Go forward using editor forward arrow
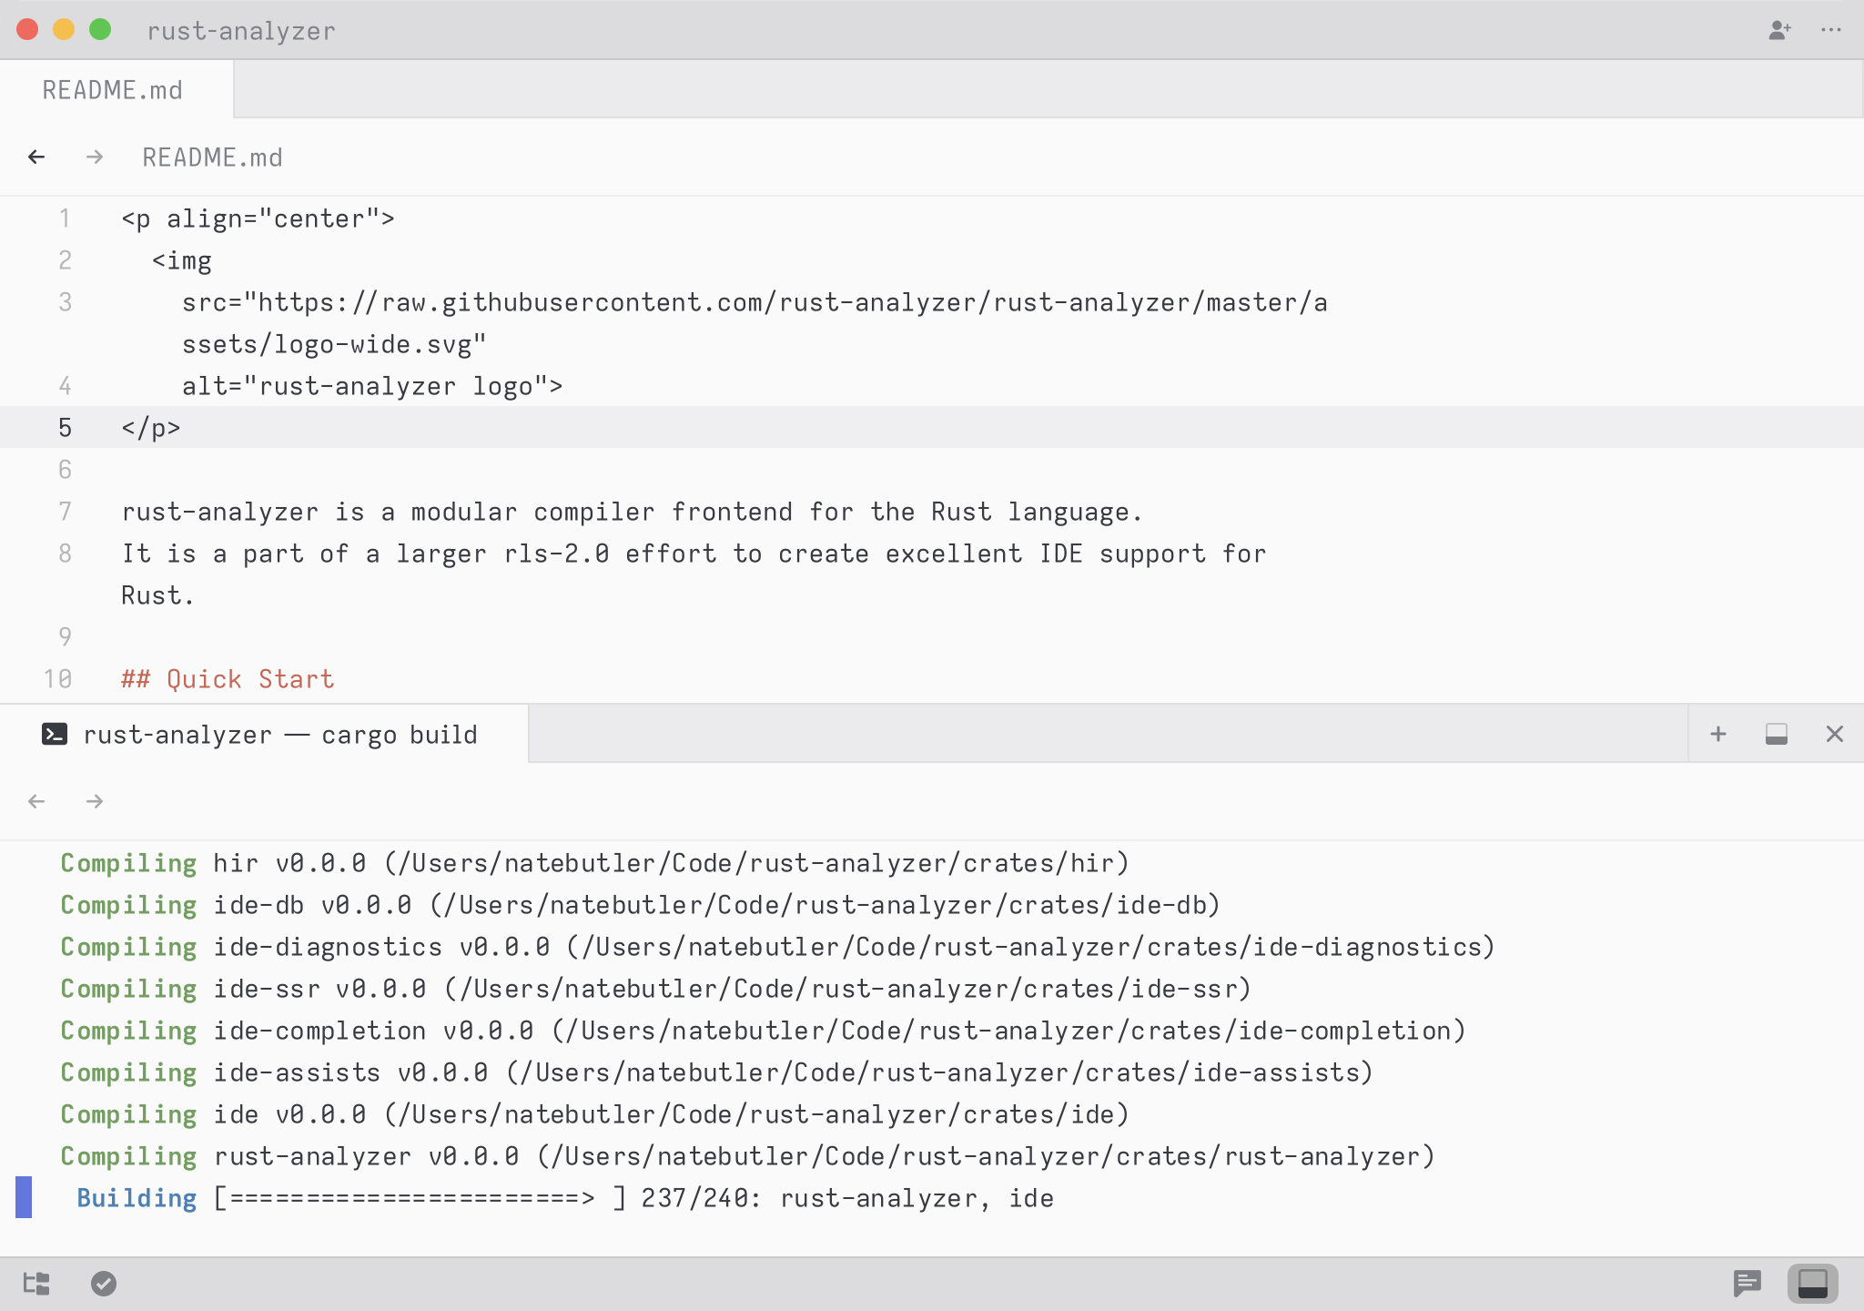This screenshot has height=1311, width=1864. point(95,158)
